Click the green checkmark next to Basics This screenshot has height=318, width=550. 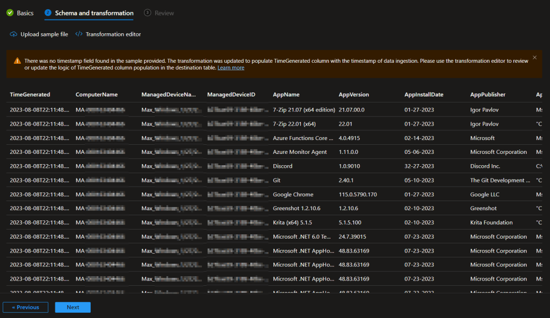pyautogui.click(x=10, y=13)
